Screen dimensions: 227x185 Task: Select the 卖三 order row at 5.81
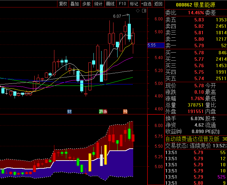coord(196,33)
